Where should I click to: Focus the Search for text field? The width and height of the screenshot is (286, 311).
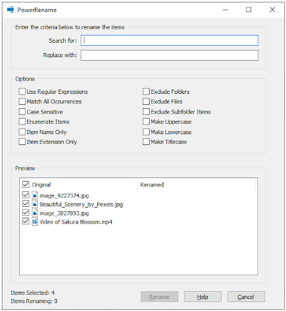click(169, 40)
